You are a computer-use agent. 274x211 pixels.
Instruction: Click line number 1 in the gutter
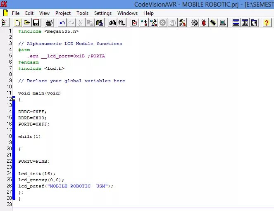coord(10,31)
